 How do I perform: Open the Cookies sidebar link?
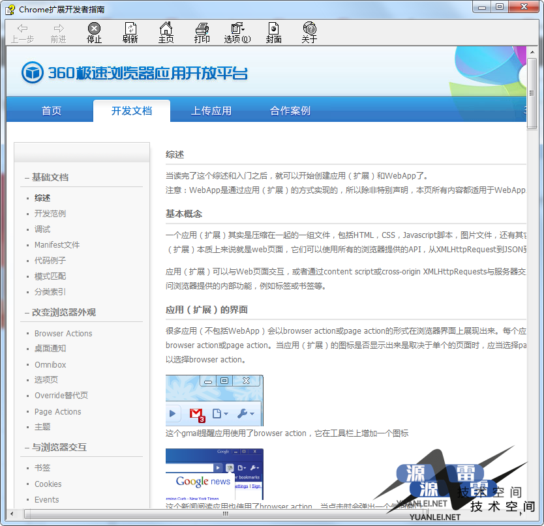tap(48, 484)
